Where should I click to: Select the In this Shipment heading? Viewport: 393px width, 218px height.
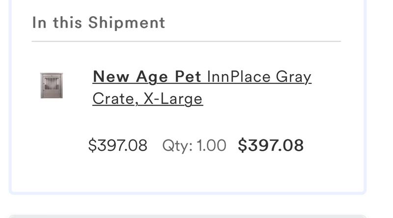(98, 23)
